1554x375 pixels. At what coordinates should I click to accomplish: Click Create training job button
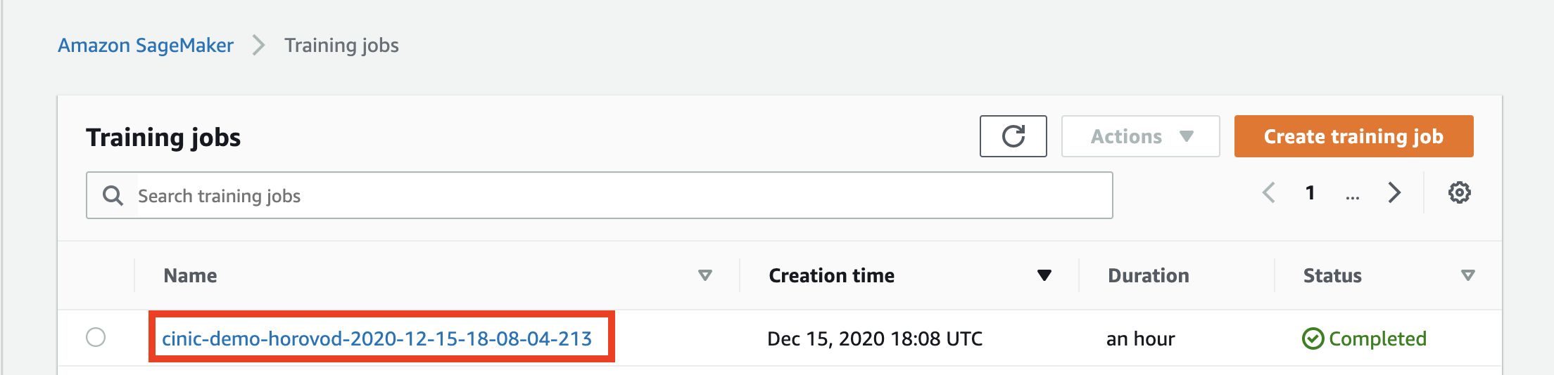(x=1353, y=136)
